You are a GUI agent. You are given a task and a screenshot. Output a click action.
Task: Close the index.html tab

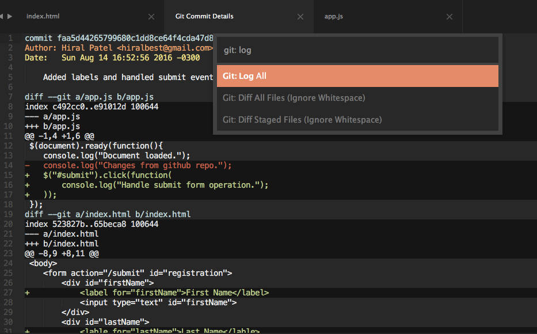[151, 17]
